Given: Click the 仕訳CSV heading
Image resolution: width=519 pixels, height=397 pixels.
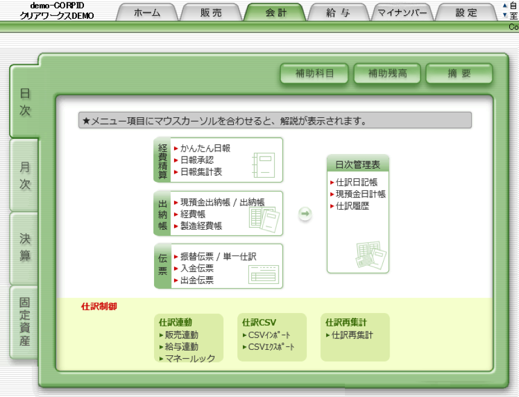Looking at the screenshot, I should tap(259, 322).
